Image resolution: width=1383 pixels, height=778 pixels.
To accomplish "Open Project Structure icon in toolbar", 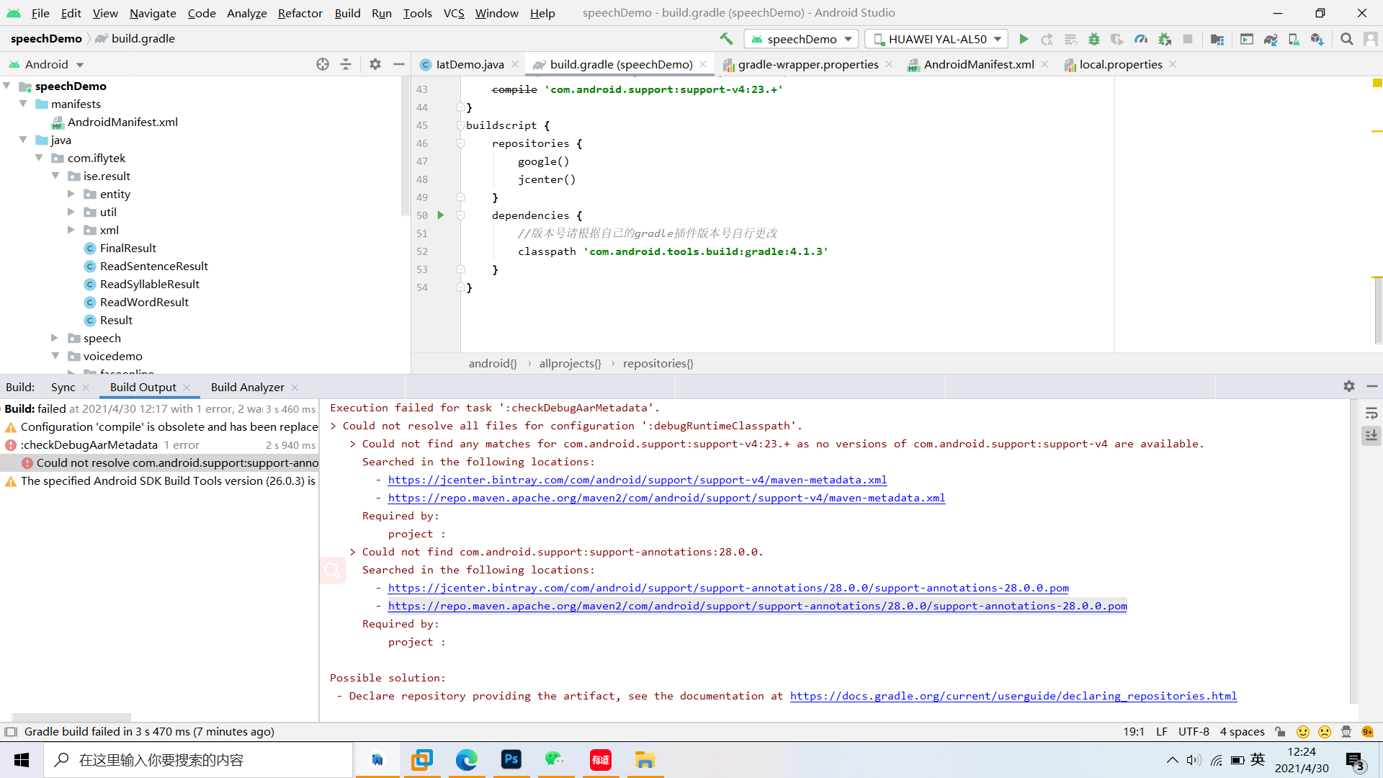I will point(1217,39).
